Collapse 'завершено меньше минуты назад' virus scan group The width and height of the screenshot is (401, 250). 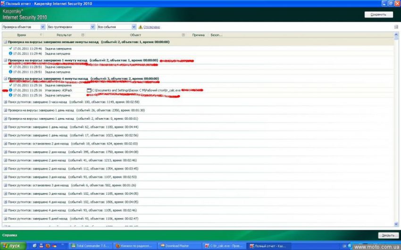5,42
